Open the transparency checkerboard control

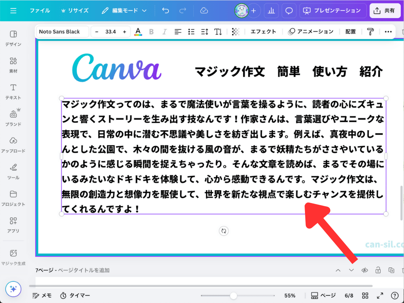pos(236,32)
